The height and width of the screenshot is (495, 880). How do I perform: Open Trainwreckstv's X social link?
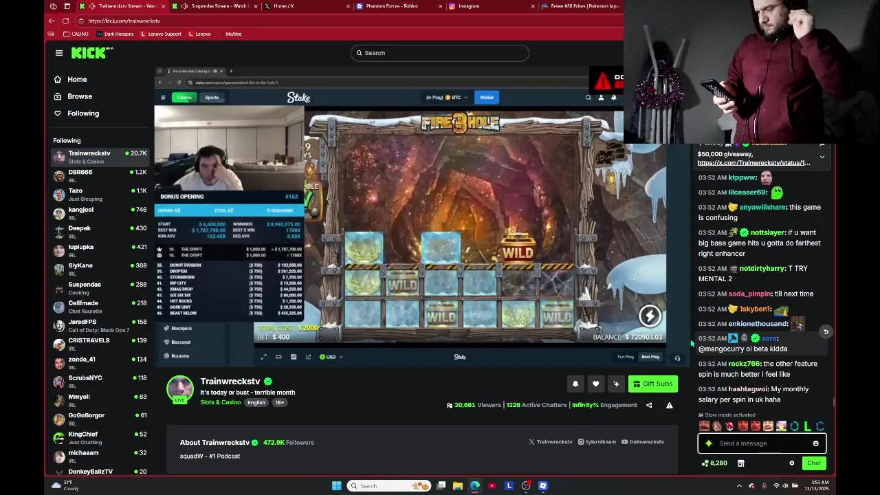tap(550, 442)
